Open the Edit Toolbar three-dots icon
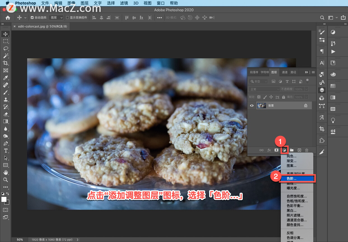This screenshot has height=242, width=348. (x=5, y=187)
